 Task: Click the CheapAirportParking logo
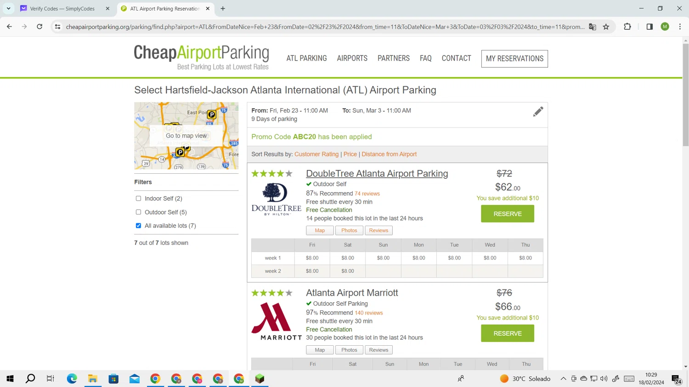pos(201,57)
